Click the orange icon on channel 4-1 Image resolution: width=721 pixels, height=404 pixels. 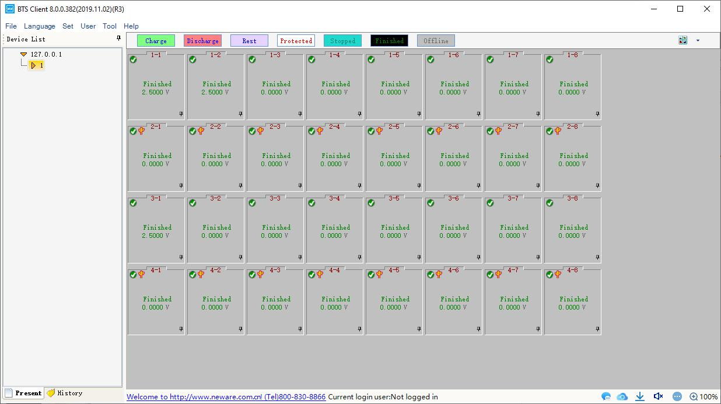(141, 275)
